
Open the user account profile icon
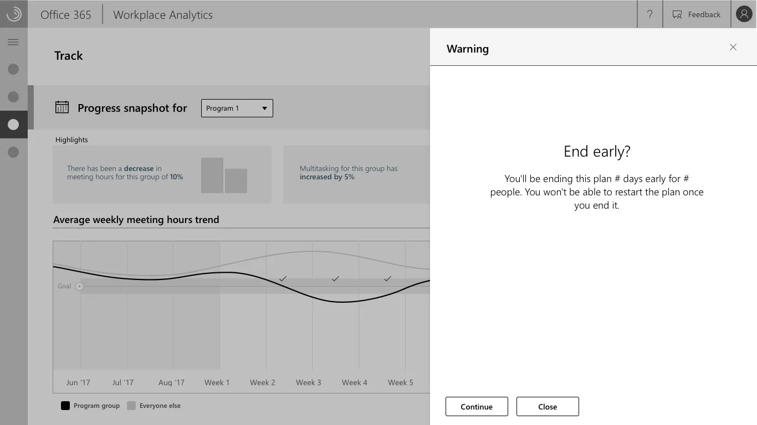pos(744,14)
